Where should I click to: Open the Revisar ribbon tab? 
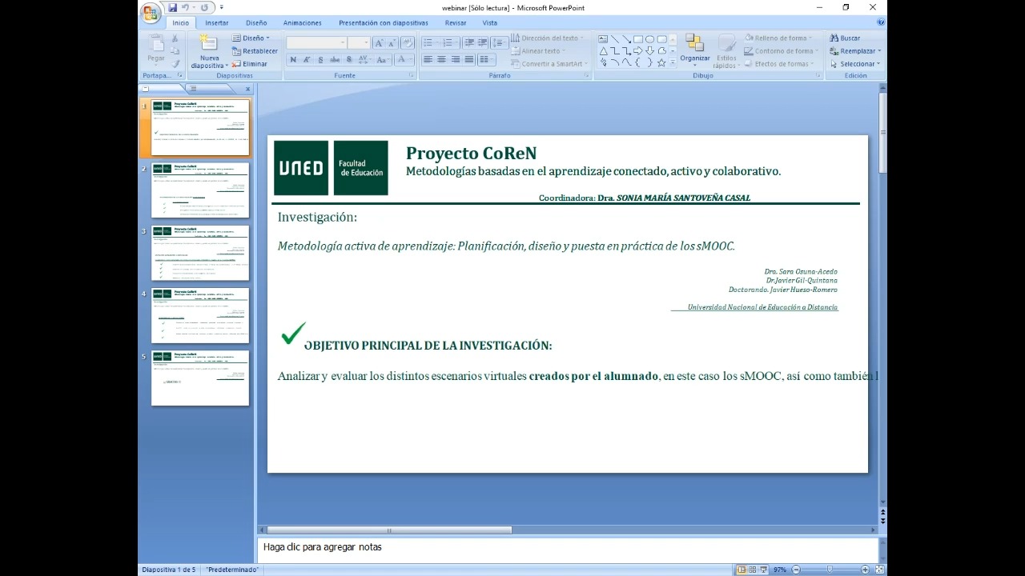click(456, 23)
